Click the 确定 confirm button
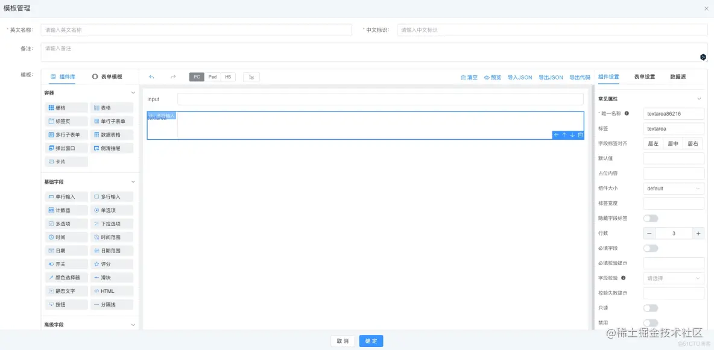Screen dimensions: 714x350 coord(370,340)
